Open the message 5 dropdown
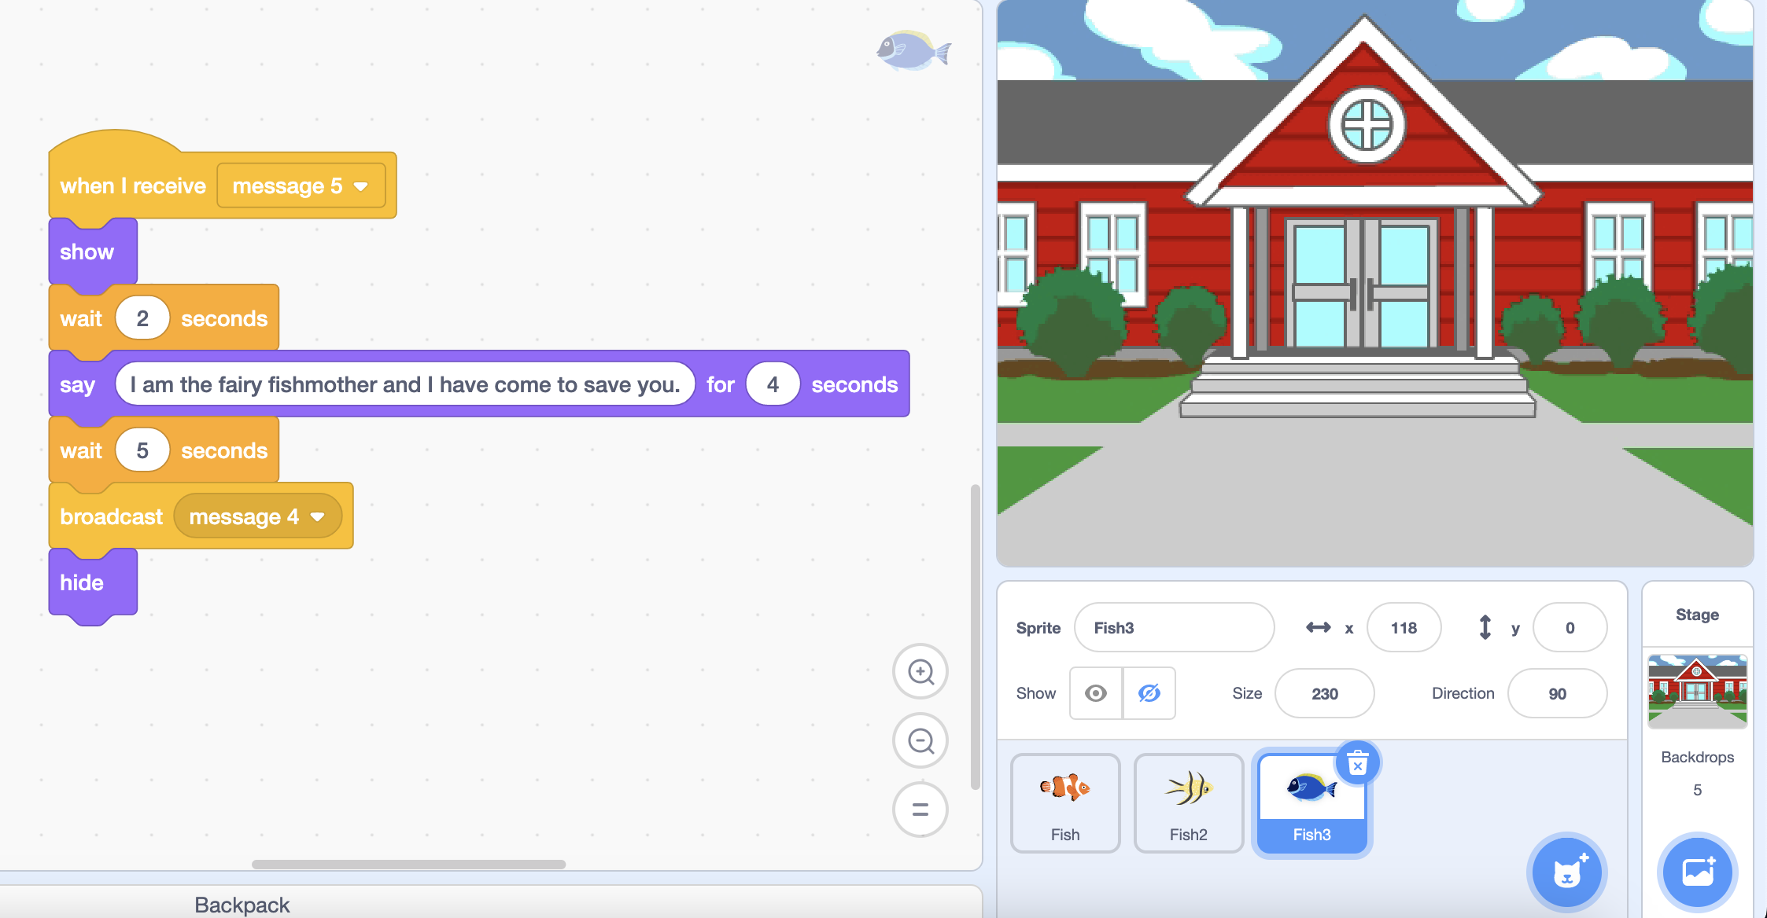This screenshot has width=1767, height=918. point(361,186)
